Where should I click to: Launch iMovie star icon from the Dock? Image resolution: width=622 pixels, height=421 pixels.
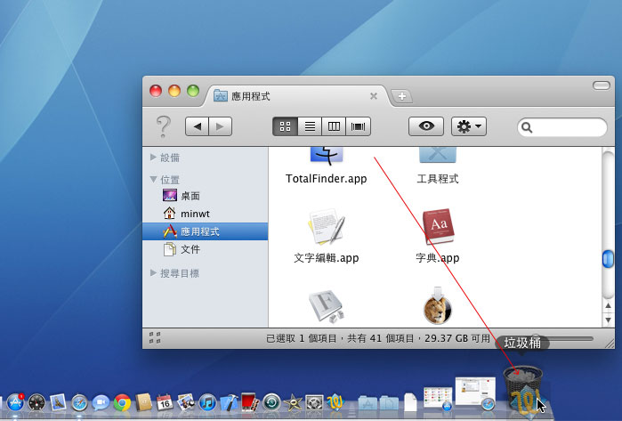point(293,402)
